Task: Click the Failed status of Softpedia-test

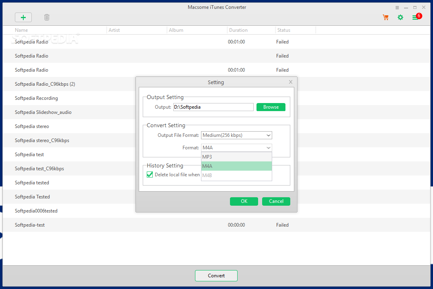Action: pyautogui.click(x=282, y=225)
